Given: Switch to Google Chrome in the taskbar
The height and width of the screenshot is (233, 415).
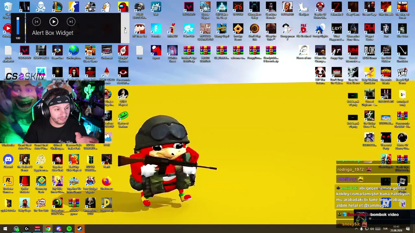Looking at the screenshot, I should pos(48,229).
